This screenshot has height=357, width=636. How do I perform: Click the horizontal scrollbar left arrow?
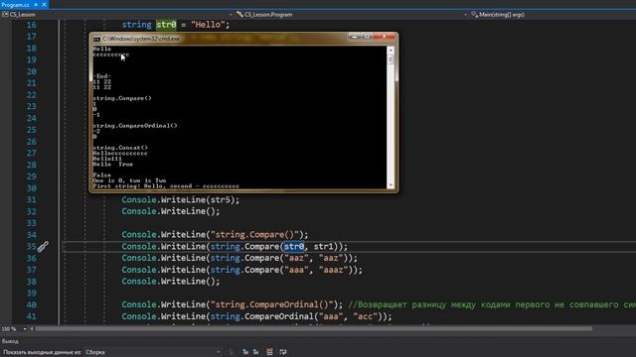pyautogui.click(x=32, y=329)
